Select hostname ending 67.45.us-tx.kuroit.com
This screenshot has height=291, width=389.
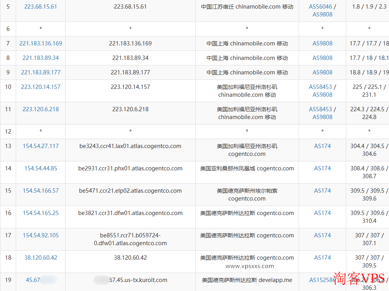pyautogui.click(x=138, y=280)
